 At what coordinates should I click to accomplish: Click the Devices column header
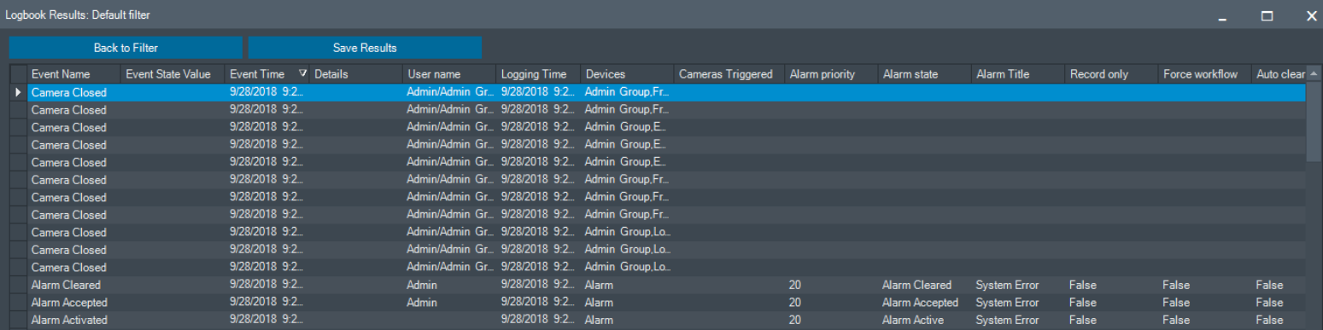pos(628,74)
